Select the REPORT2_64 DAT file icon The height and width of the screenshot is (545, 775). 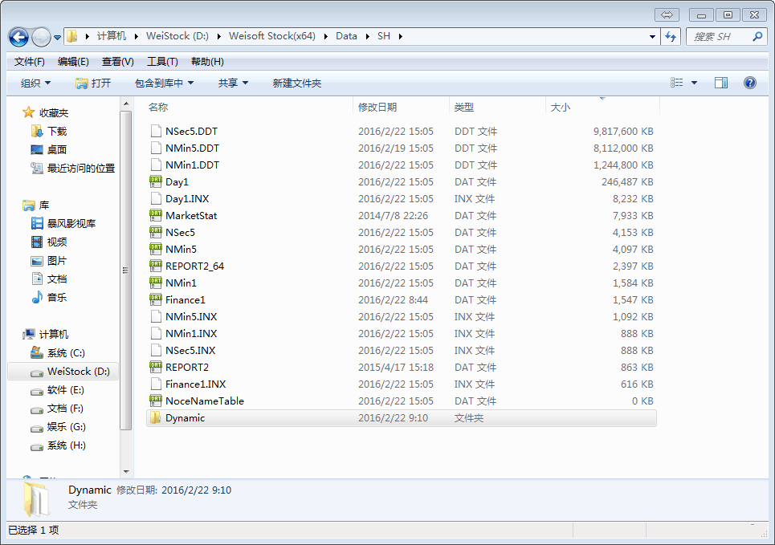pos(156,266)
